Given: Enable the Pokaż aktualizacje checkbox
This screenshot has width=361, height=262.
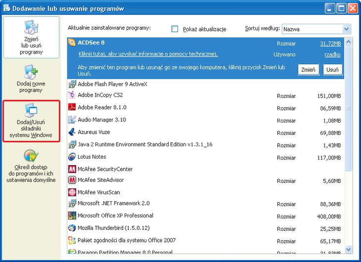Looking at the screenshot, I should point(175,29).
